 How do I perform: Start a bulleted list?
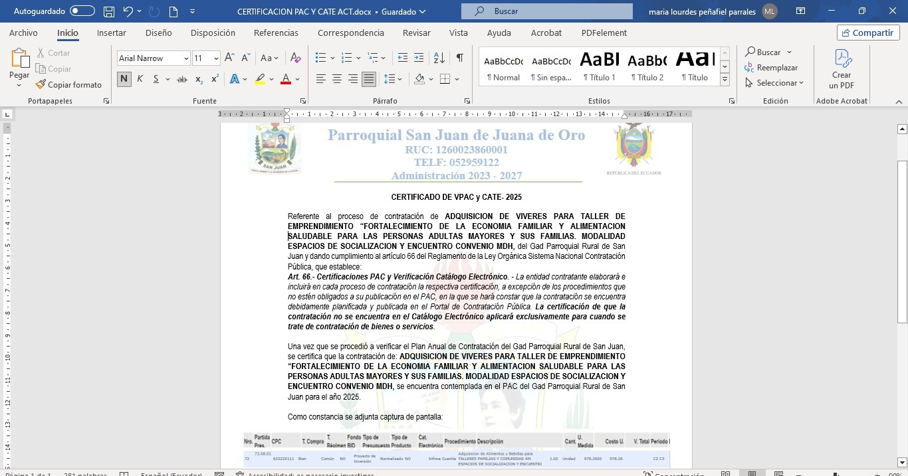pos(320,58)
